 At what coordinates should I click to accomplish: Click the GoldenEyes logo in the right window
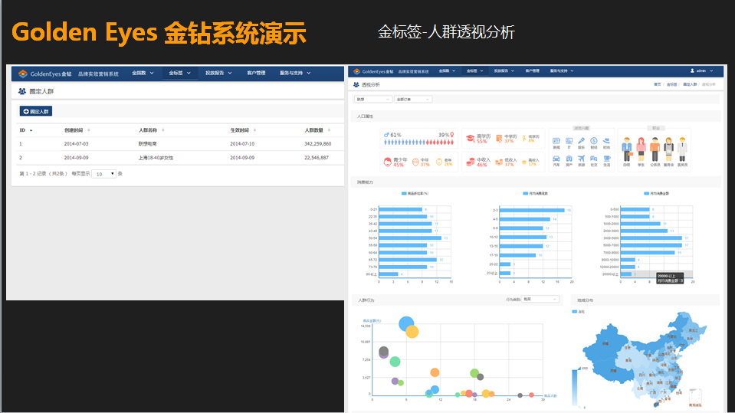(x=356, y=71)
